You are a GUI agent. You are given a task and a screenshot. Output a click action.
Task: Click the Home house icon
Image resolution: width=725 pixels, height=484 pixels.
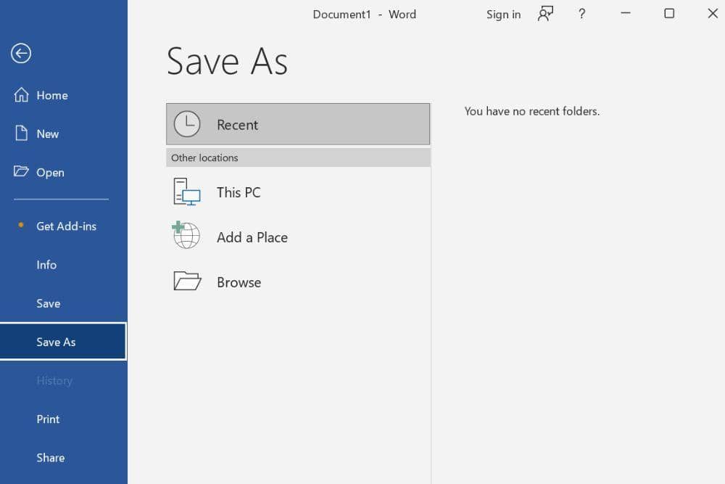coord(22,95)
